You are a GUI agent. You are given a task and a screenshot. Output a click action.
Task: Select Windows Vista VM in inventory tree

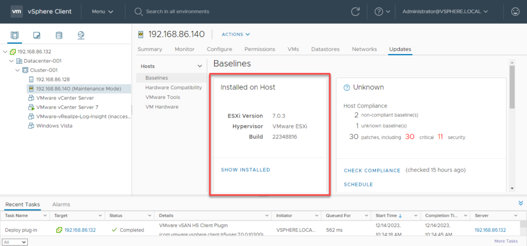[54, 126]
